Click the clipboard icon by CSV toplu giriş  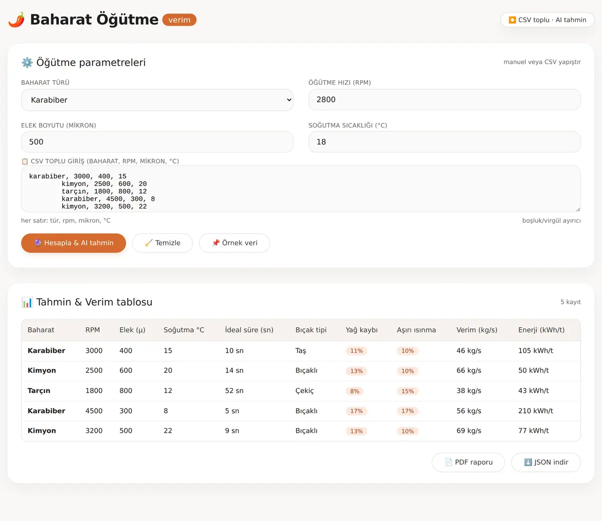pyautogui.click(x=25, y=161)
